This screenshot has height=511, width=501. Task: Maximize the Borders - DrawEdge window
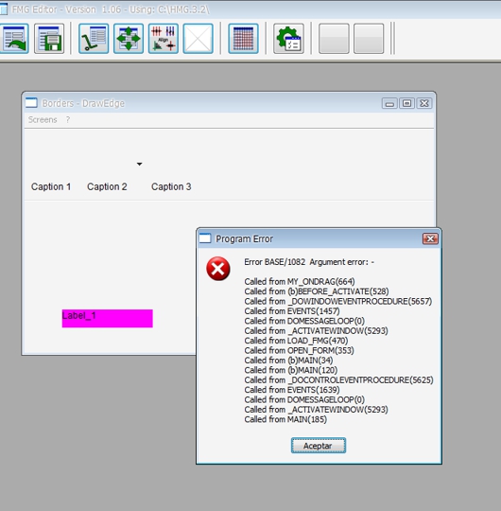(x=406, y=103)
